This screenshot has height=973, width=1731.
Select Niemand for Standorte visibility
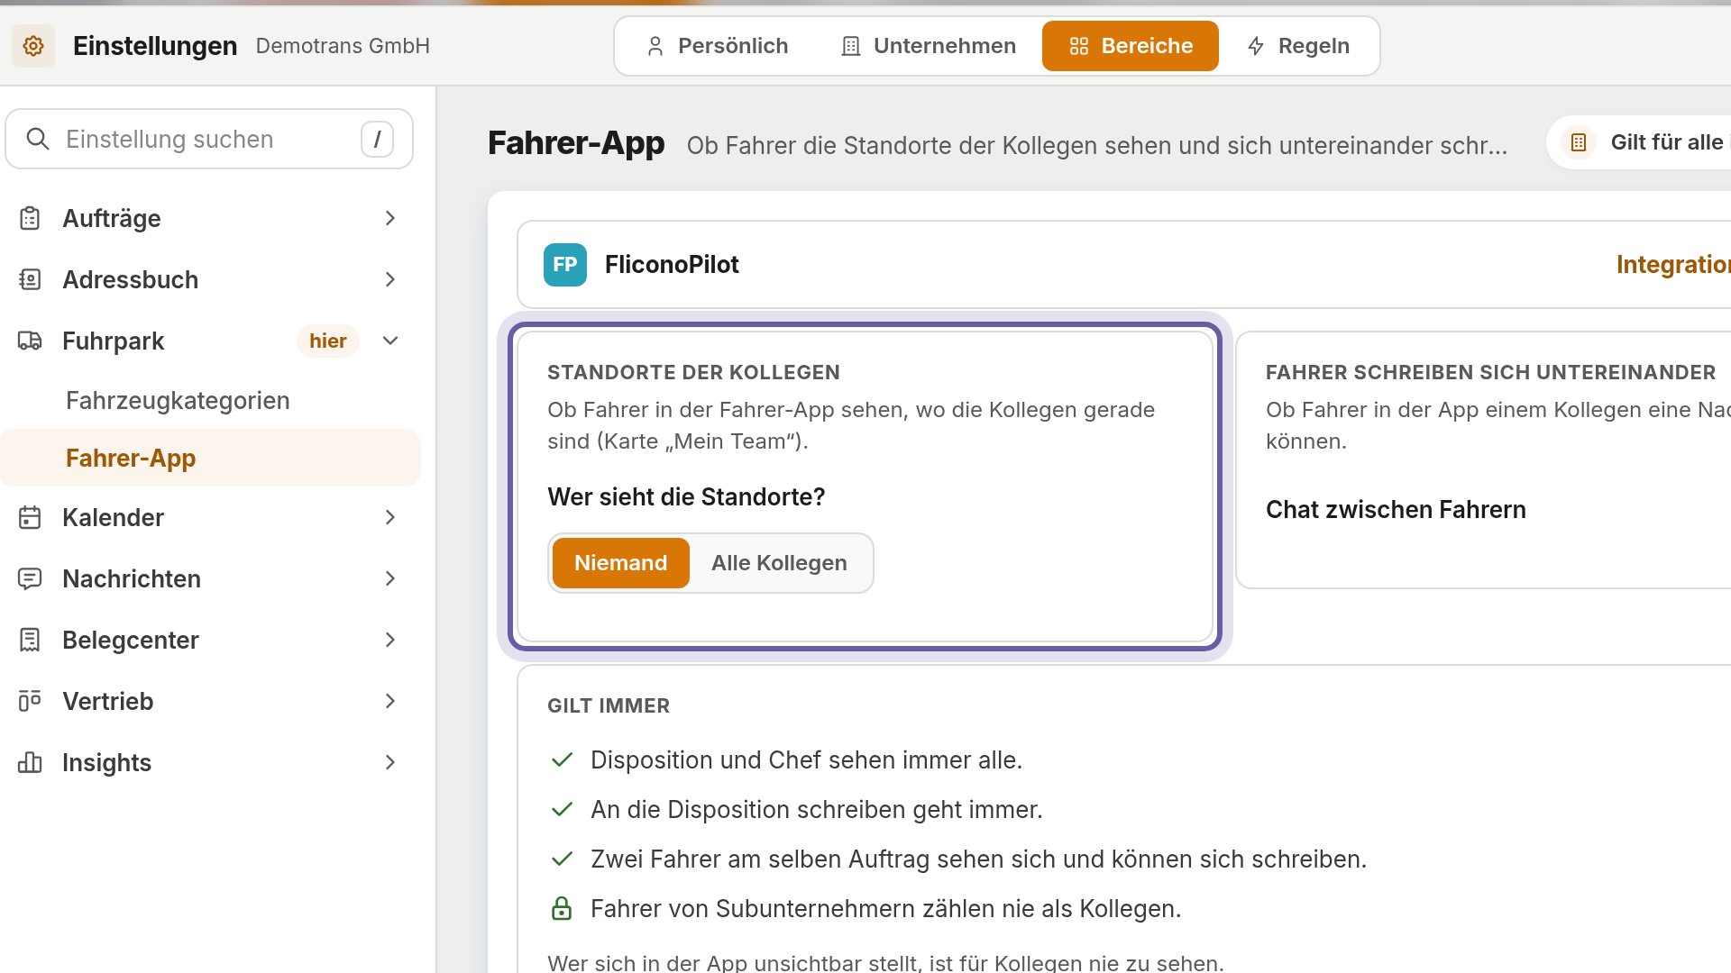tap(621, 563)
